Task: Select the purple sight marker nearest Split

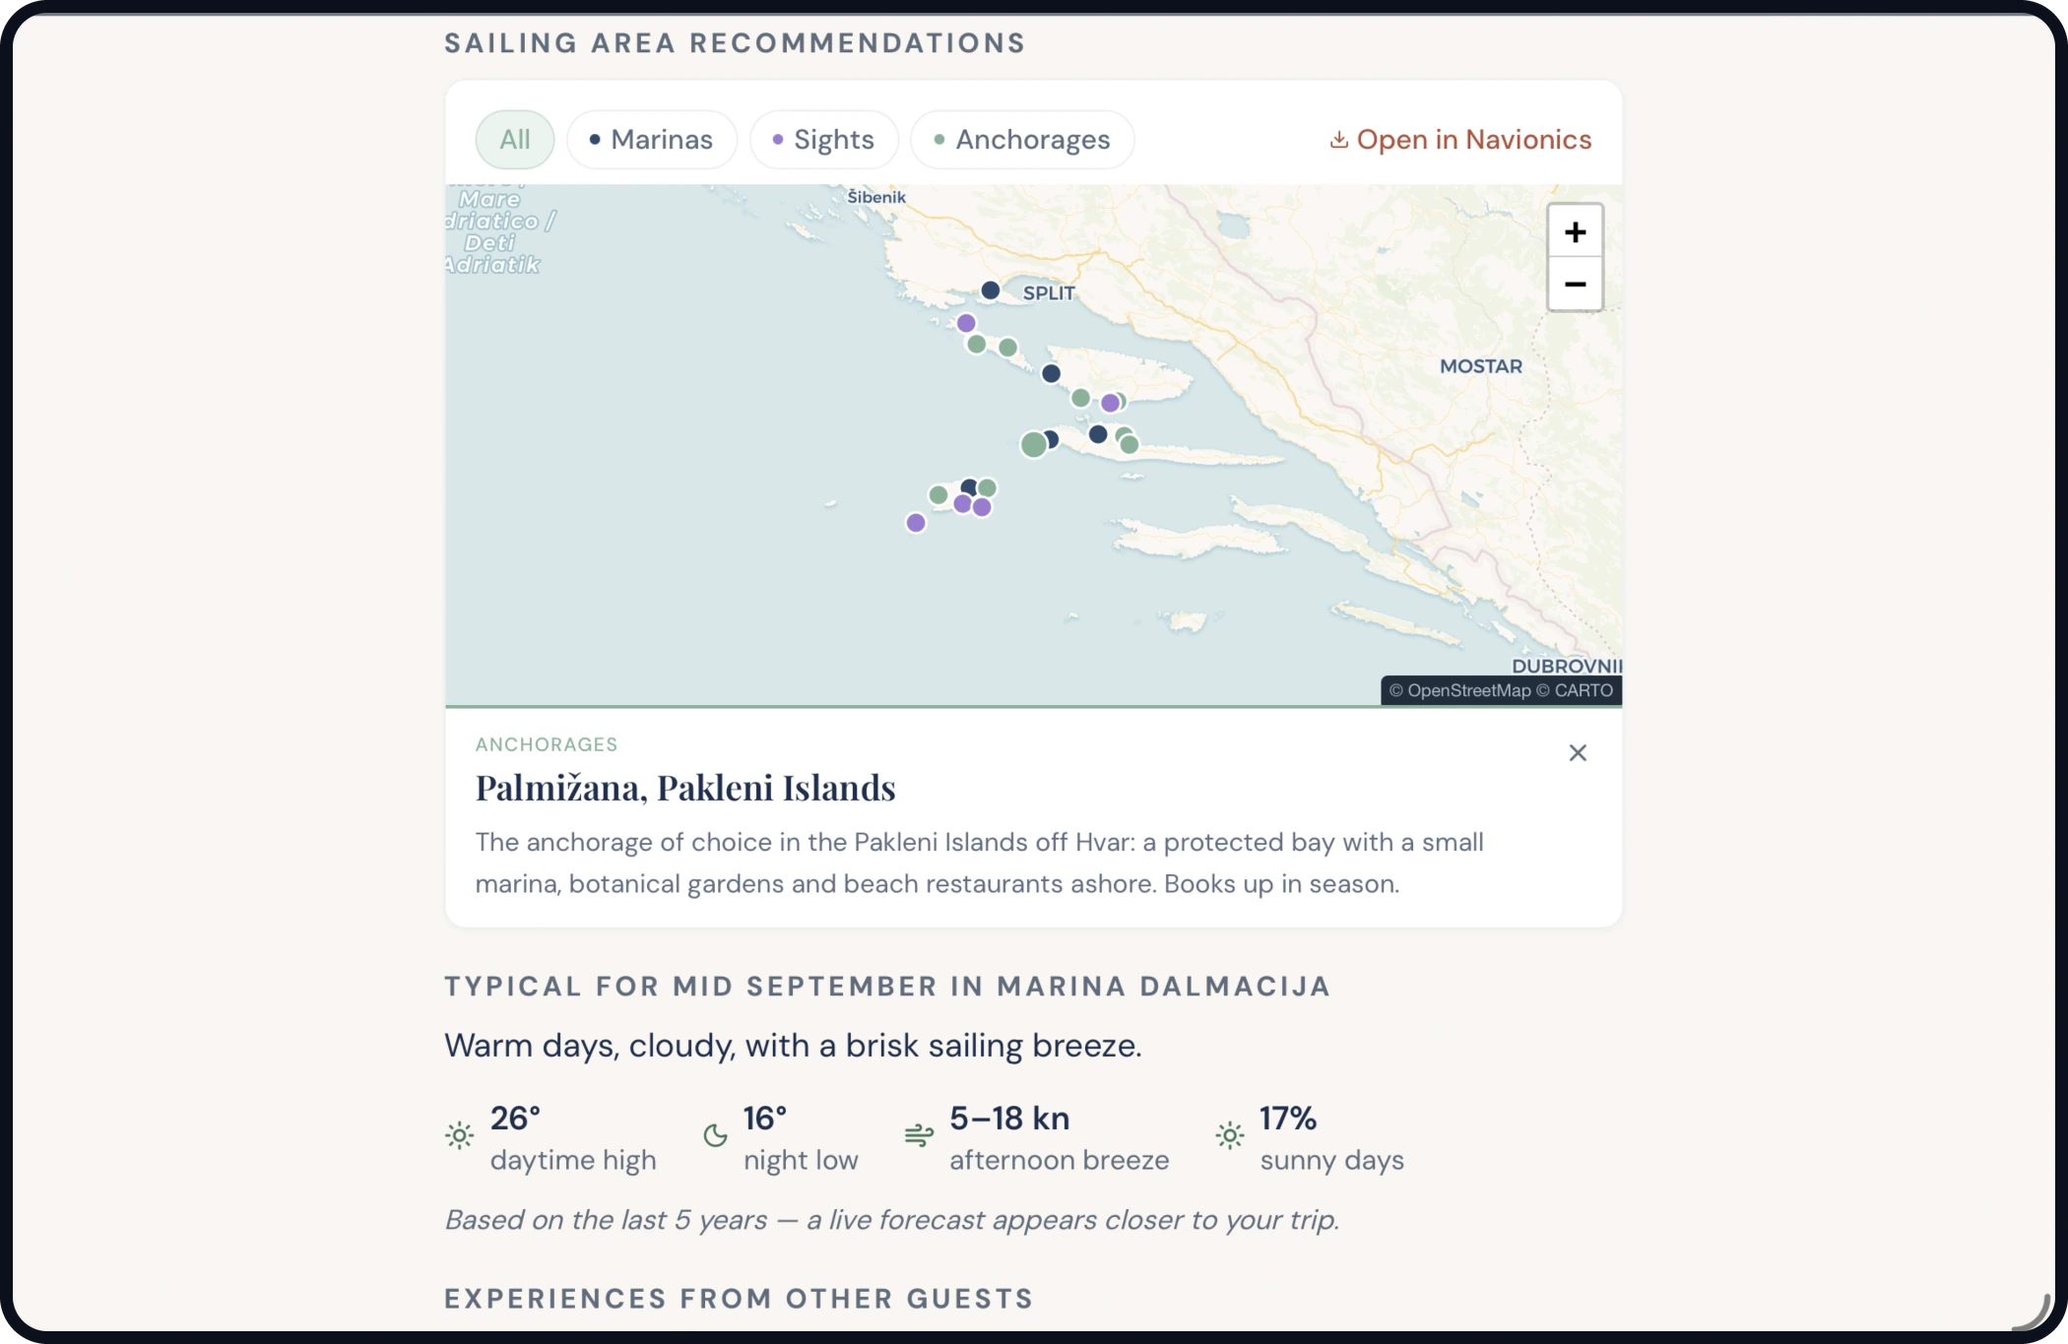Action: pos(966,323)
